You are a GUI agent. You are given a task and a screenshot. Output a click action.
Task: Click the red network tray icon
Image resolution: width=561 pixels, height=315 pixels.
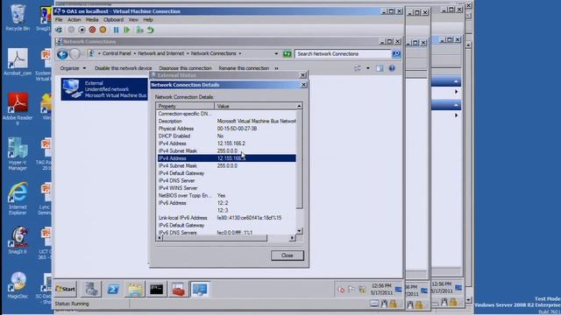[x=341, y=290]
